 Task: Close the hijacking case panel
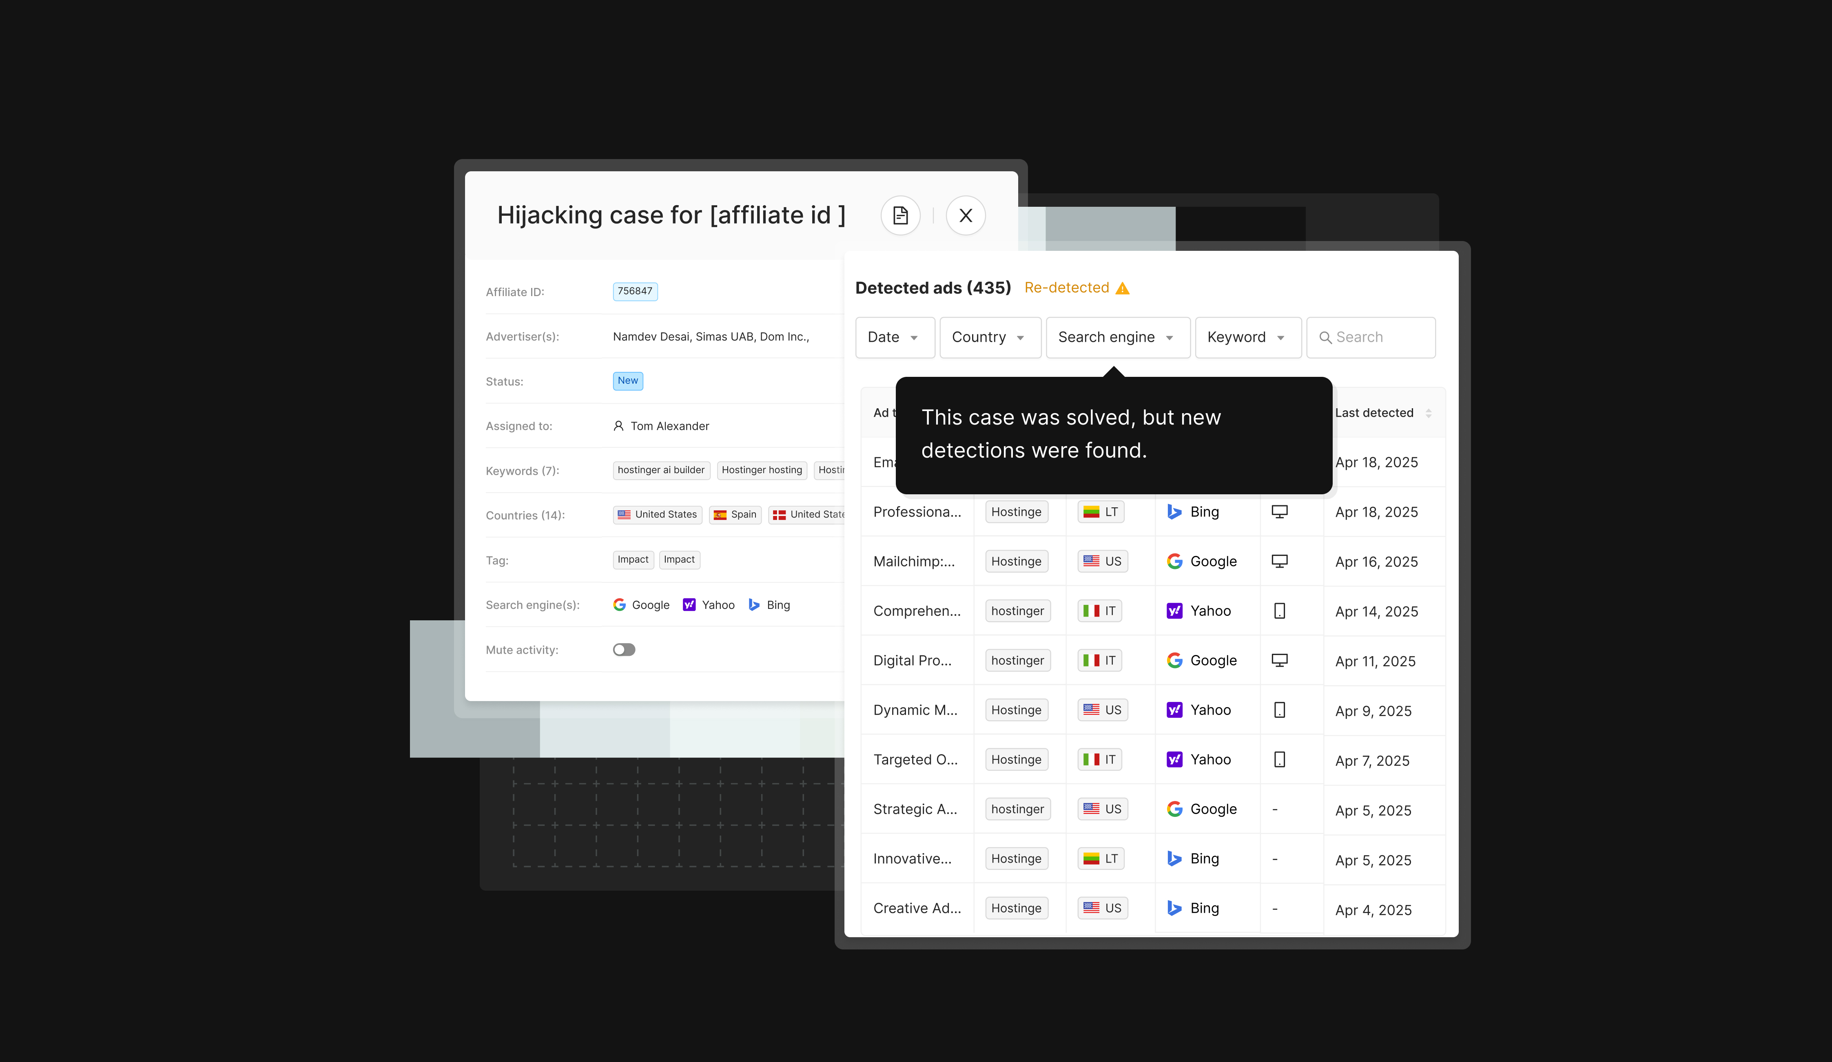pos(966,215)
